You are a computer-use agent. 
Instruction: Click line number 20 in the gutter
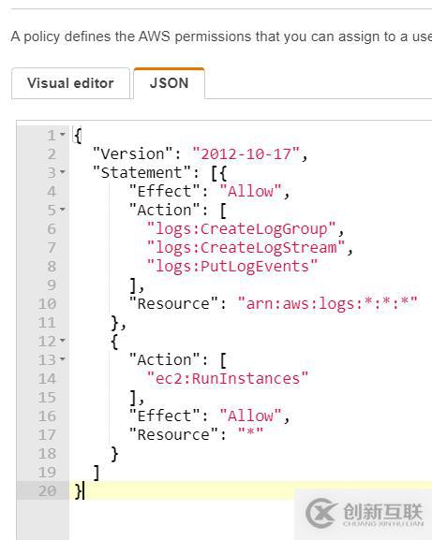(x=47, y=490)
